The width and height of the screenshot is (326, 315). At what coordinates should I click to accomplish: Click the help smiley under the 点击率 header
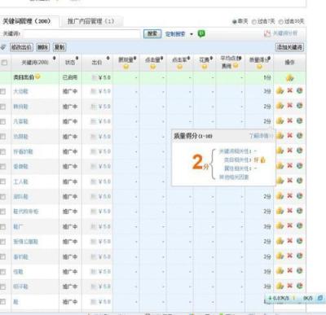coord(179,67)
